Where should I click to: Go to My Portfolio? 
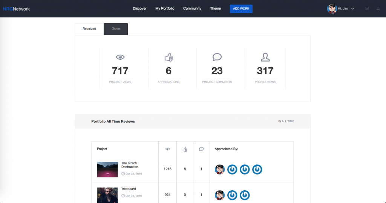coord(165,9)
